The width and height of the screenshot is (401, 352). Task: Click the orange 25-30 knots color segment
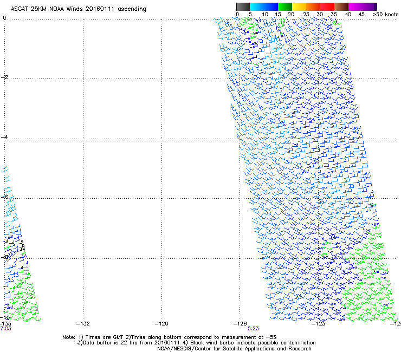[313, 6]
